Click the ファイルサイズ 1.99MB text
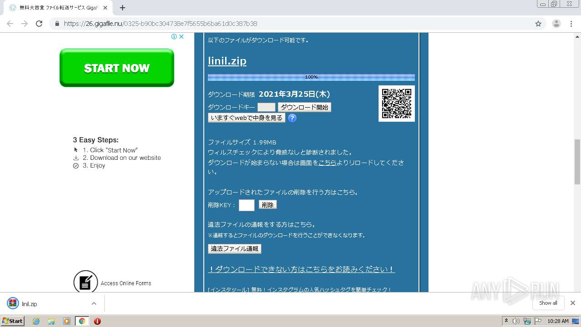This screenshot has width=581, height=327. click(242, 142)
